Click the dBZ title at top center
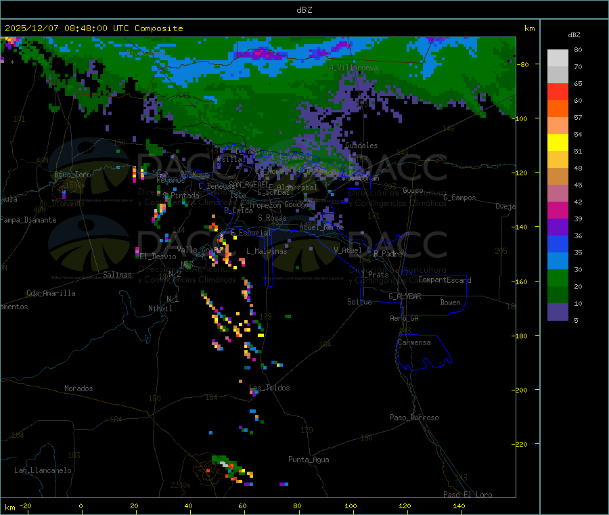 [x=304, y=10]
